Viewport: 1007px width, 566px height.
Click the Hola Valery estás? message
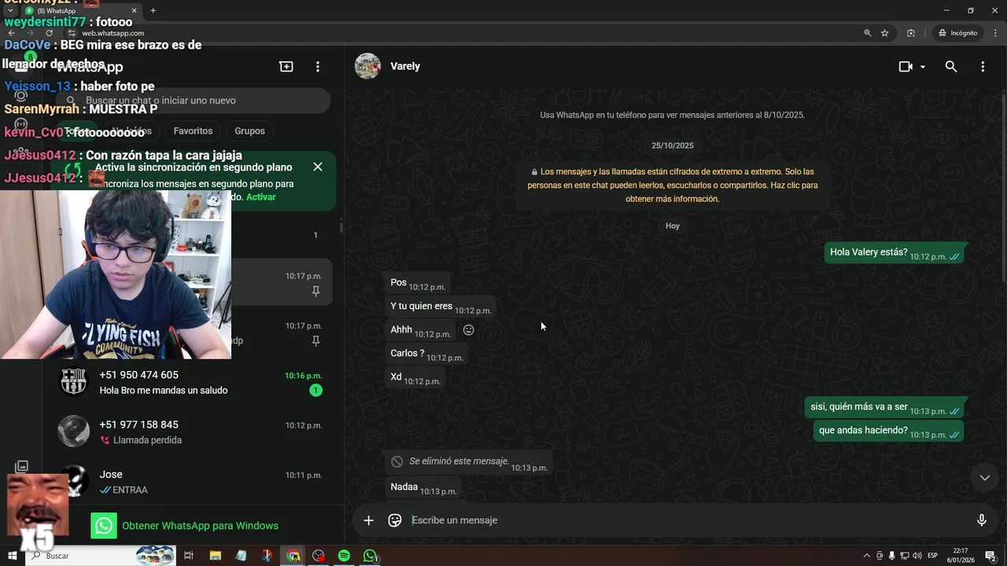coord(894,253)
